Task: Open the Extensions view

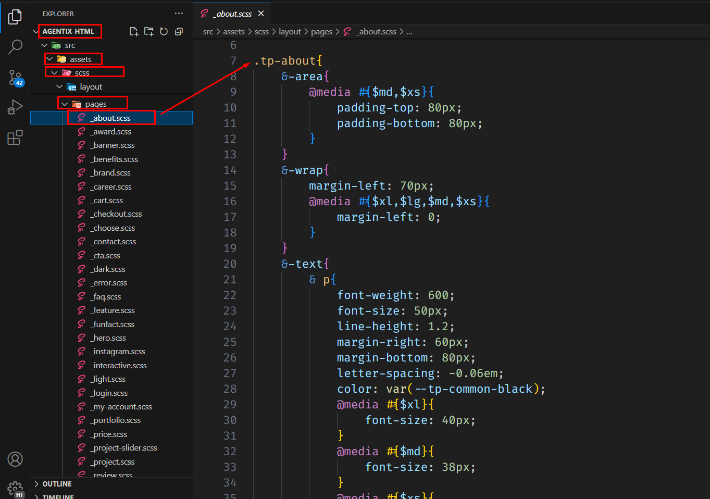Action: 15,138
